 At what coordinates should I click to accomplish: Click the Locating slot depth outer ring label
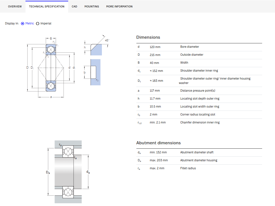pos(200,98)
